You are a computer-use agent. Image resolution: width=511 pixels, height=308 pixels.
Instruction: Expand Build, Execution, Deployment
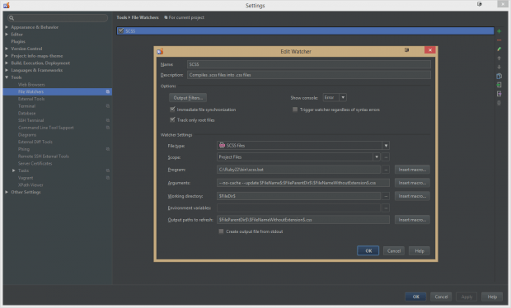click(7, 63)
